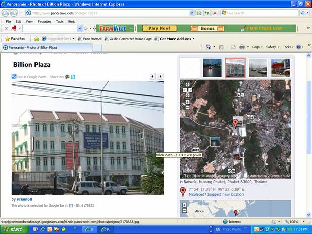Click the Favorites star button
This screenshot has width=312, height=234.
coord(15,39)
